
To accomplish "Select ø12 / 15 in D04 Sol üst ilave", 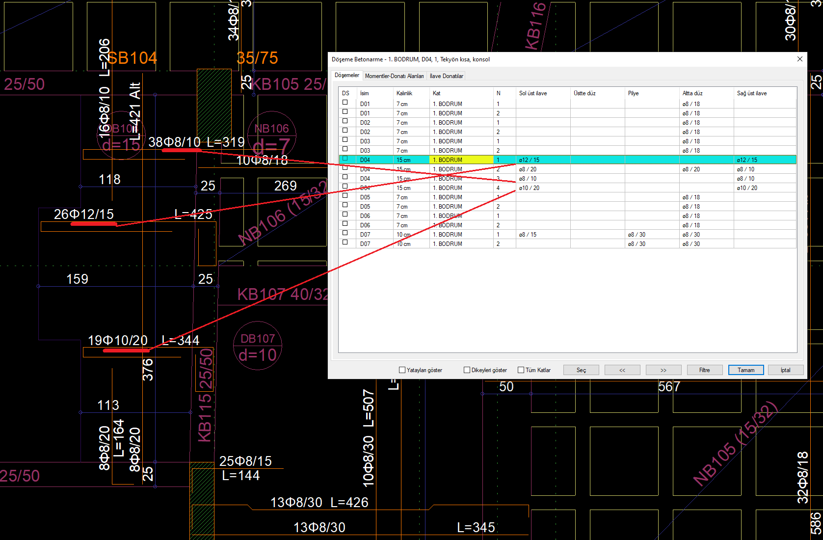I will pos(543,160).
